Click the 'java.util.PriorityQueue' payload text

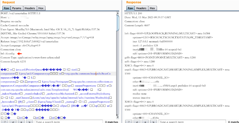28,70
